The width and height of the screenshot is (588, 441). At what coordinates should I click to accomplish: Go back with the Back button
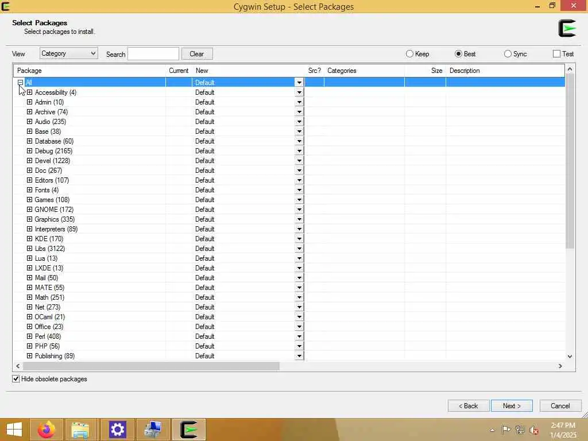coord(469,406)
